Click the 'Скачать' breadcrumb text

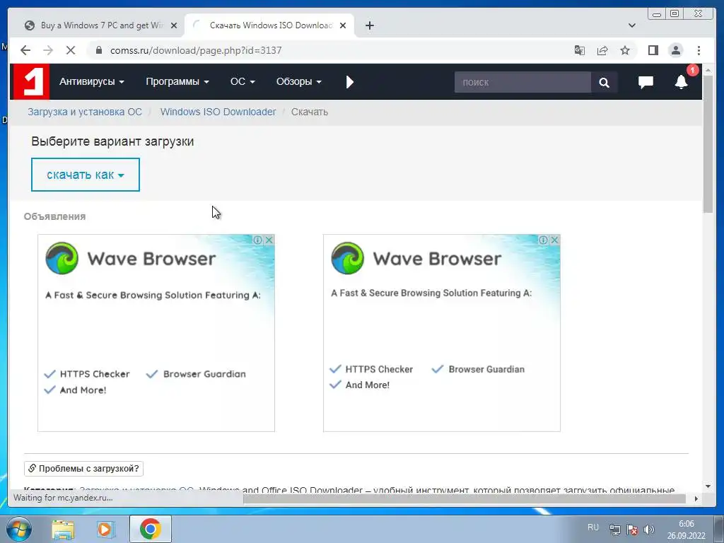310,112
